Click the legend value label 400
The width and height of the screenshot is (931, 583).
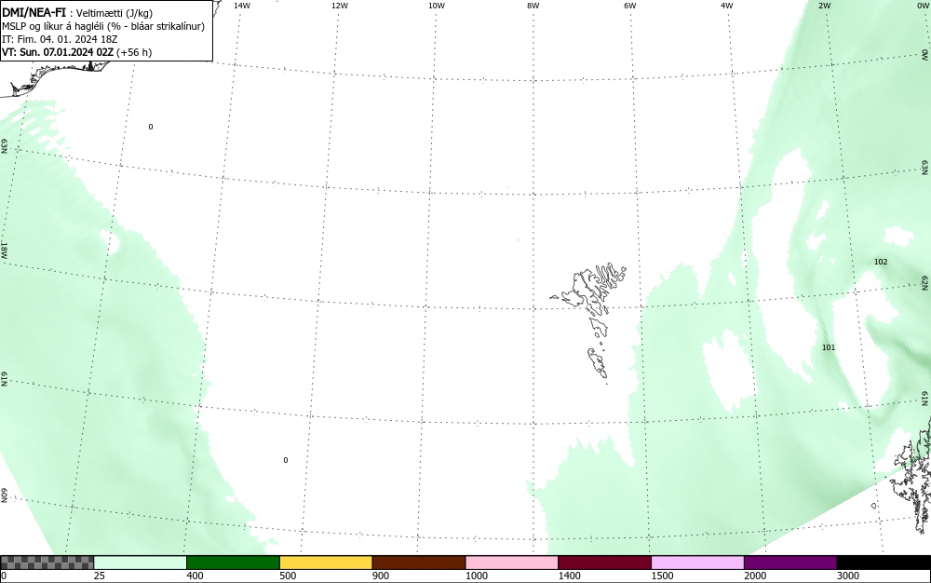point(195,576)
